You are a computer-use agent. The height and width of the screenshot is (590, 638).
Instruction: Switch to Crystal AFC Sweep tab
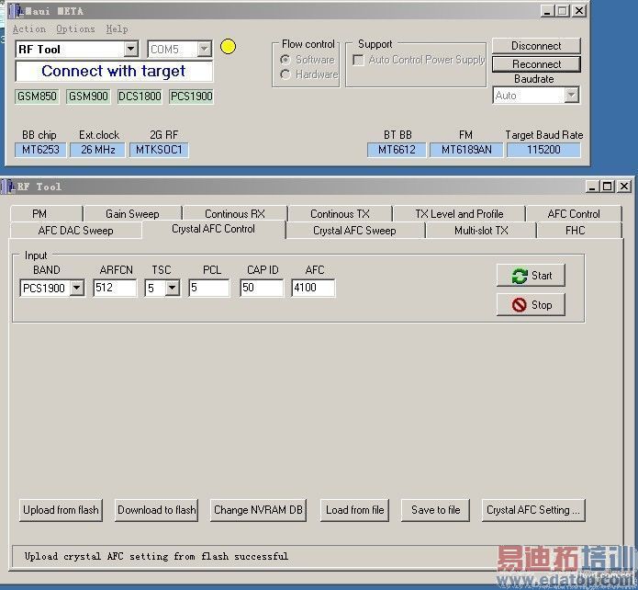pos(355,231)
